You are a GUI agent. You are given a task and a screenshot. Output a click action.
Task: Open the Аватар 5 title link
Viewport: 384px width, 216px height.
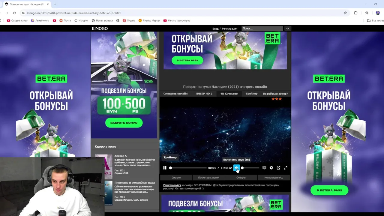[121, 156]
